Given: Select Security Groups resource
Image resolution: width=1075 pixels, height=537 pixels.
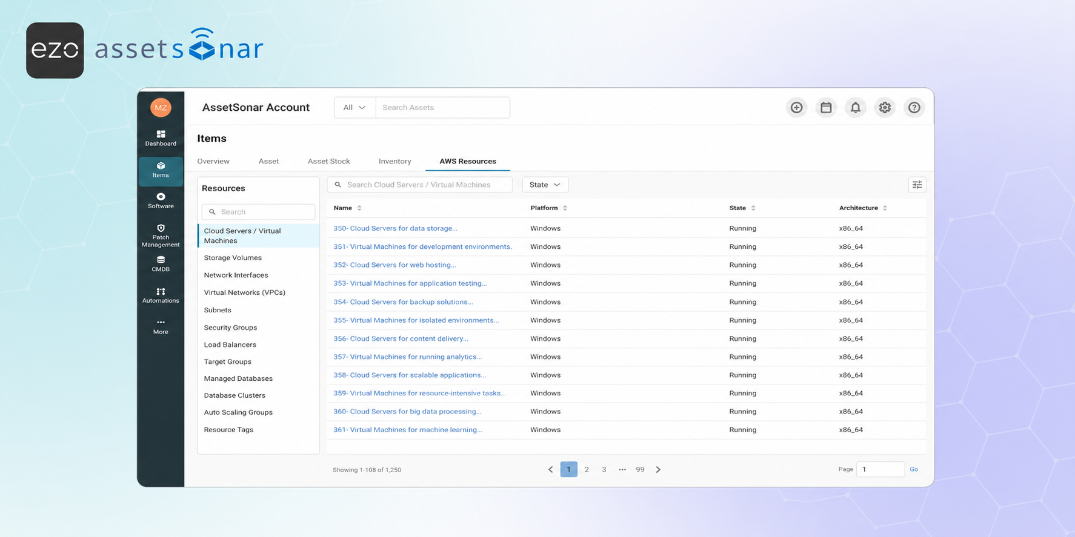Looking at the screenshot, I should pyautogui.click(x=230, y=328).
